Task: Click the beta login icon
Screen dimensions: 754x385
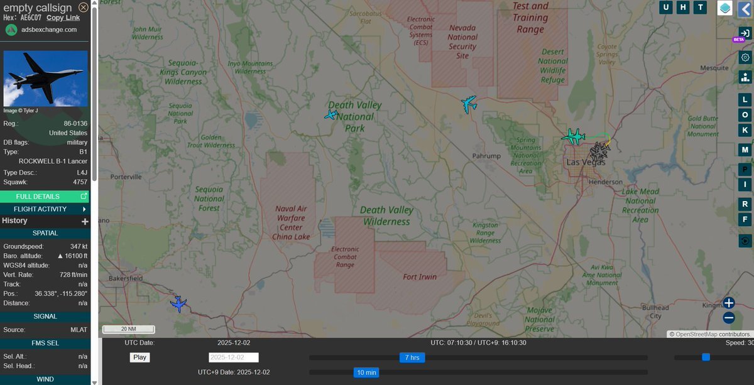Action: (745, 33)
